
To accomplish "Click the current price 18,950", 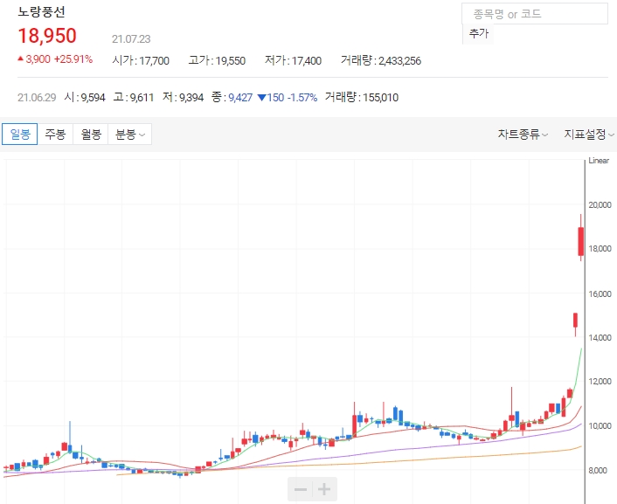I will click(47, 36).
